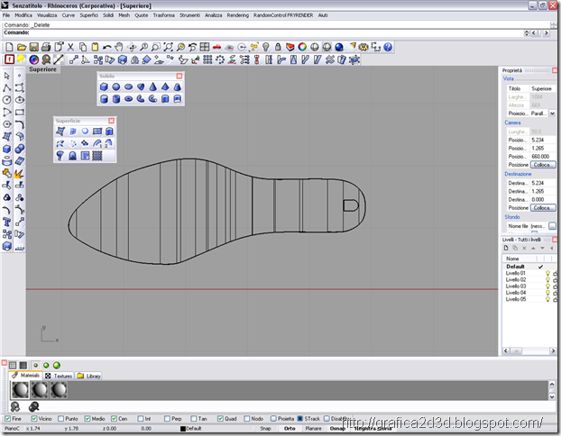561x436 pixels.
Task: Toggle Osnap in the status bar
Action: (337, 429)
